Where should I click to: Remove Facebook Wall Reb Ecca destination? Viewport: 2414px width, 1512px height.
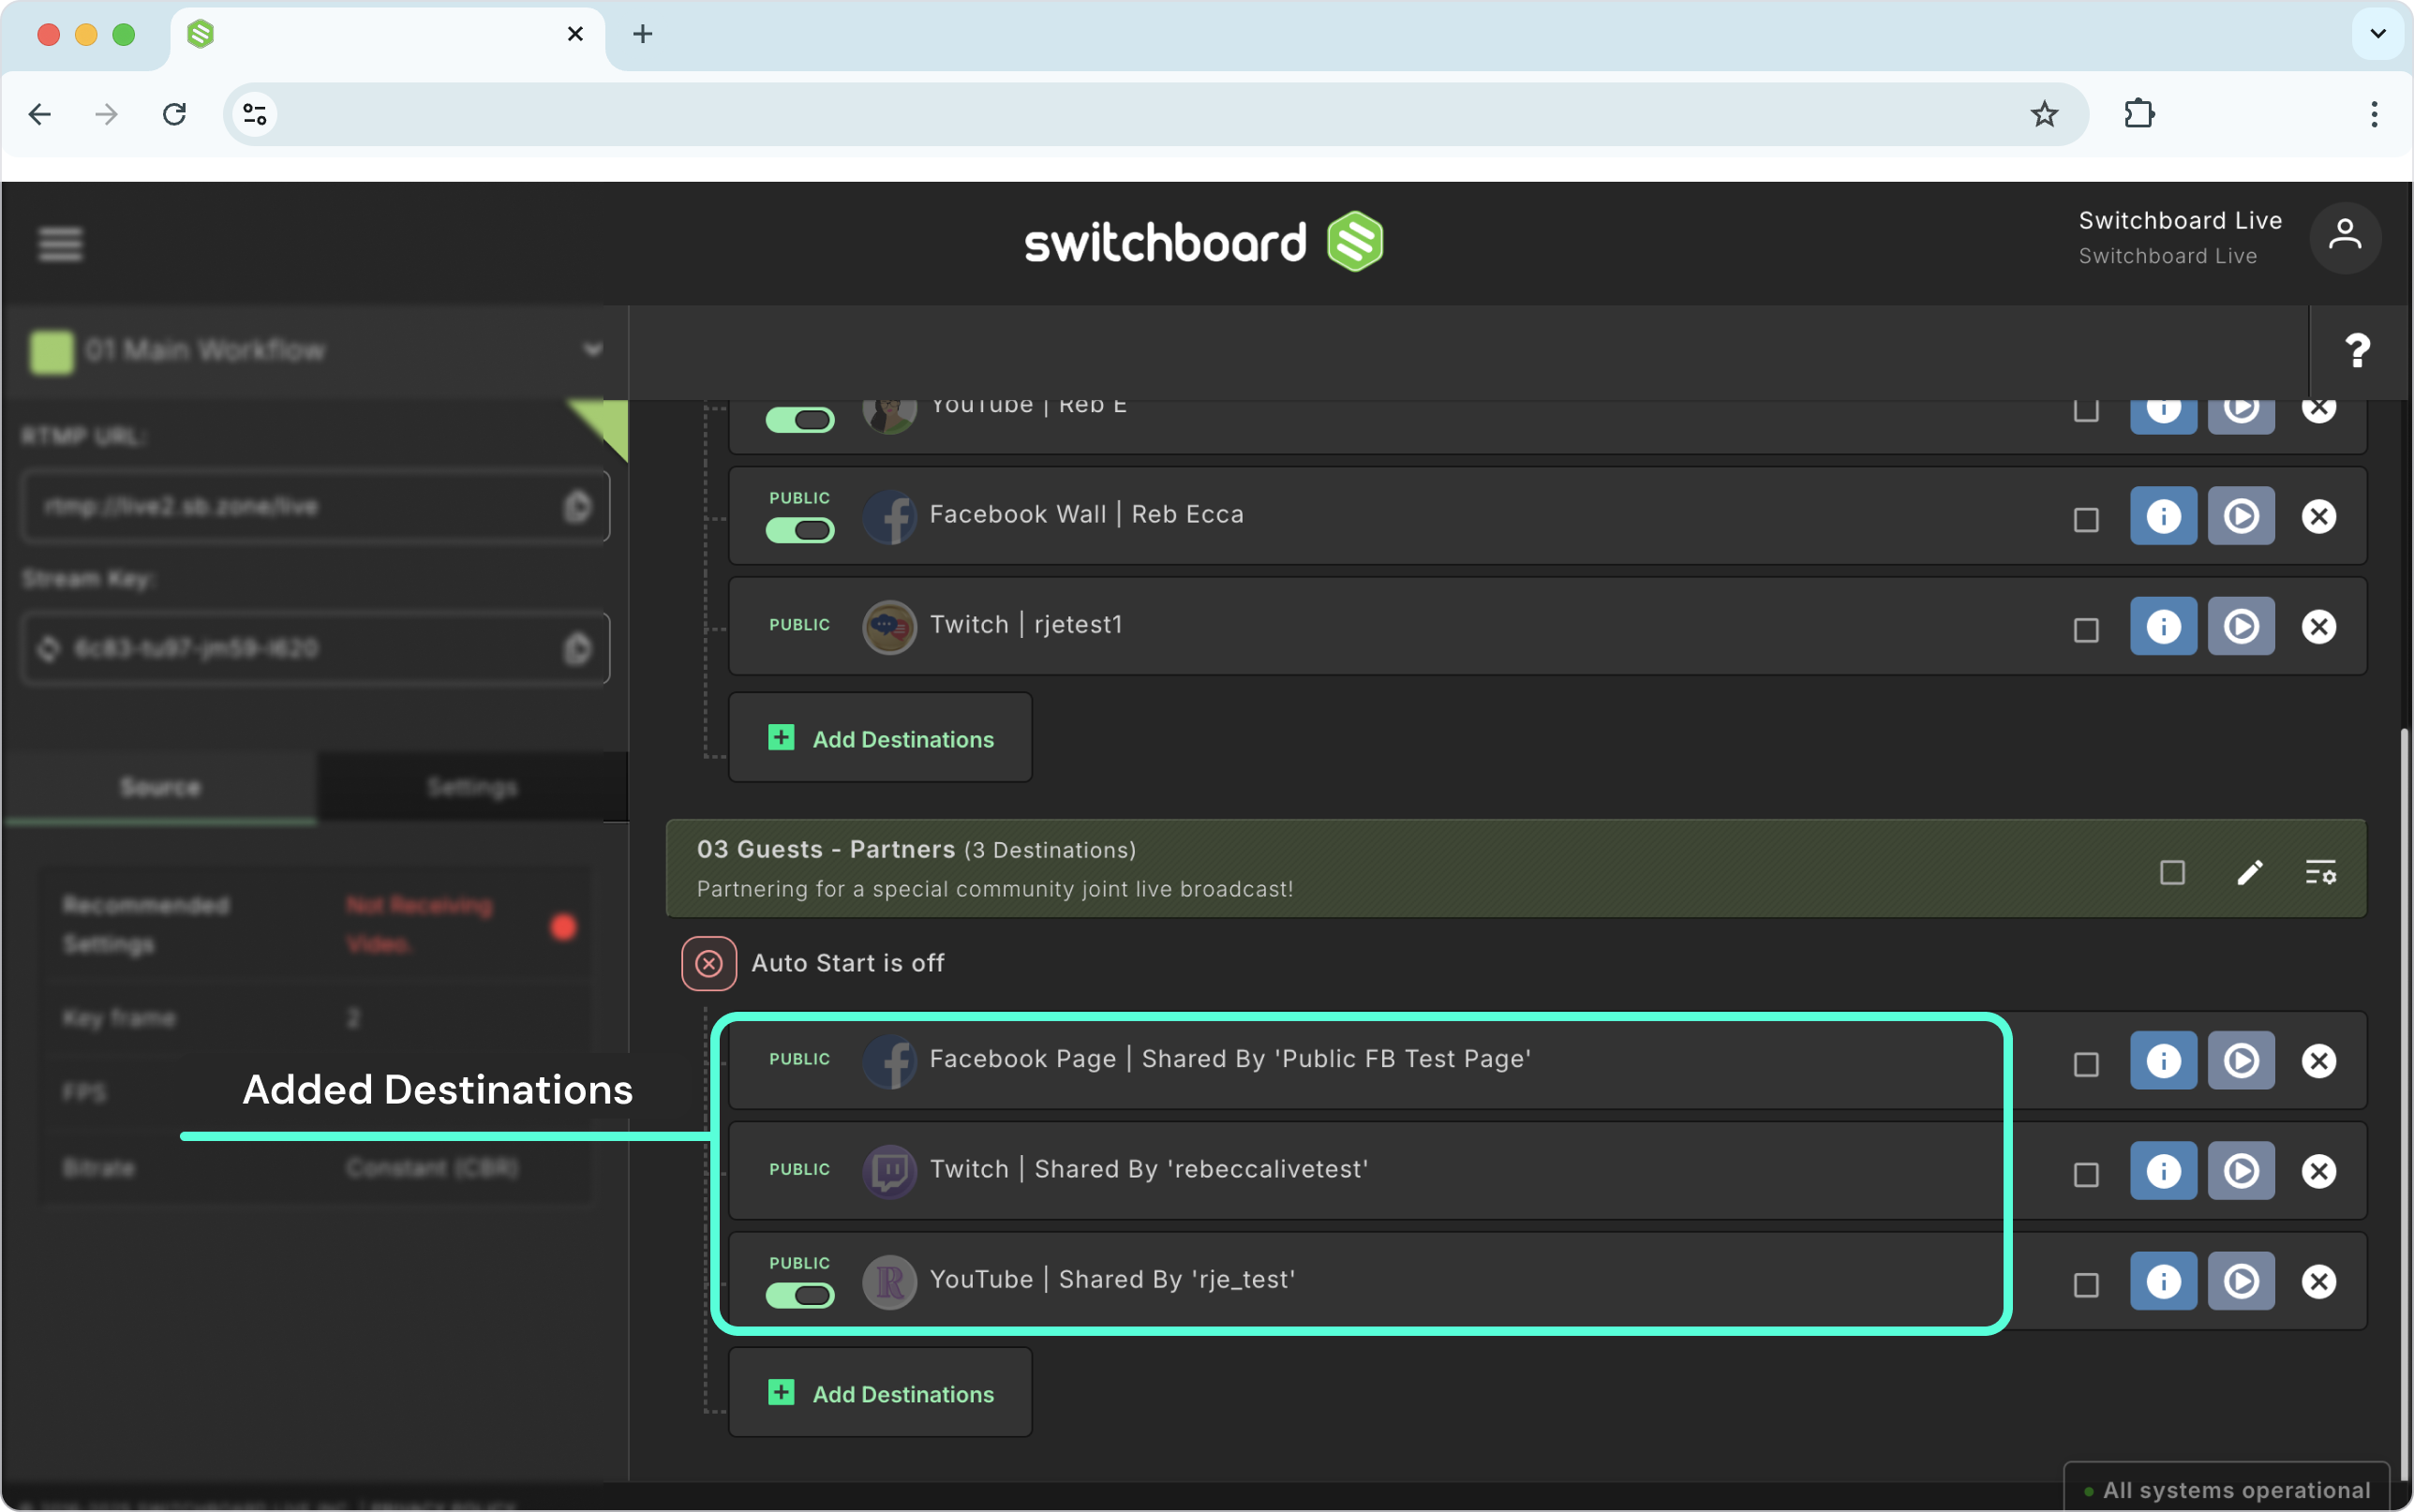tap(2318, 516)
